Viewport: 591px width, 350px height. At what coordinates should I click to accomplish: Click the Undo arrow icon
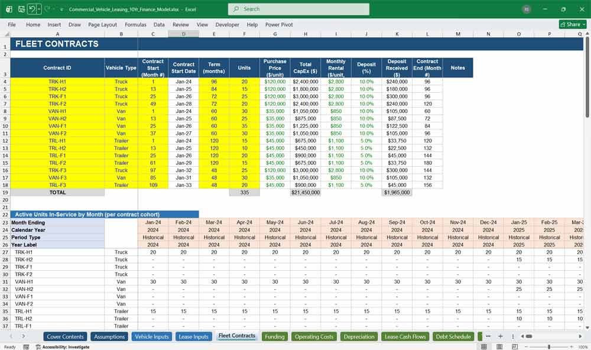click(x=32, y=9)
